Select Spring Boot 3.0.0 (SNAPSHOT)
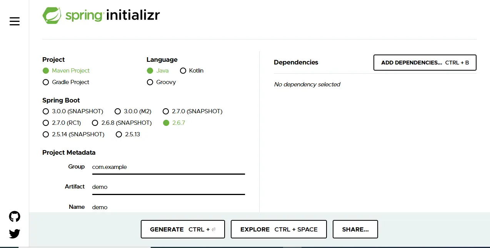This screenshot has height=248, width=490. [x=73, y=111]
